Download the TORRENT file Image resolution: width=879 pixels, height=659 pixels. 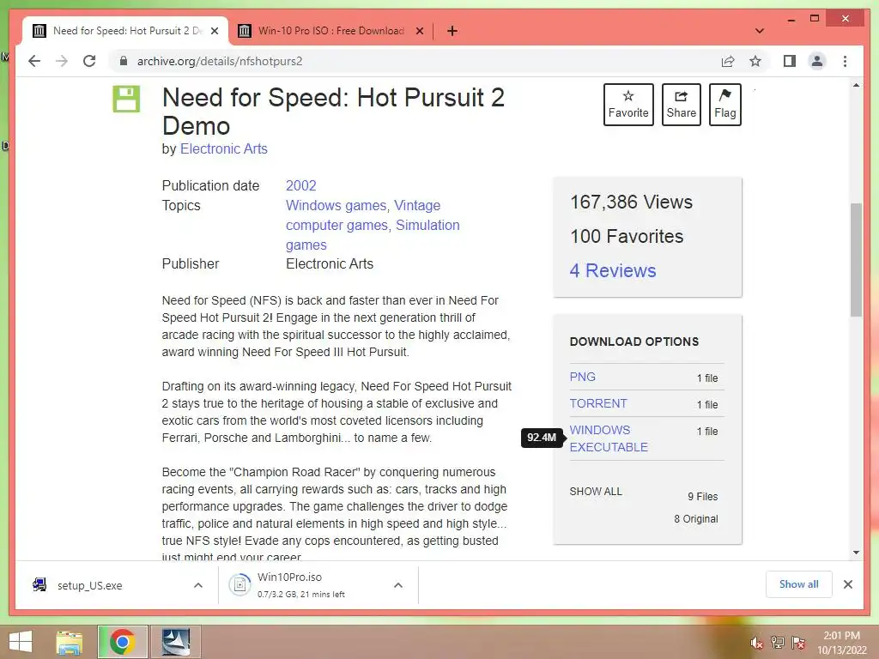[598, 403]
